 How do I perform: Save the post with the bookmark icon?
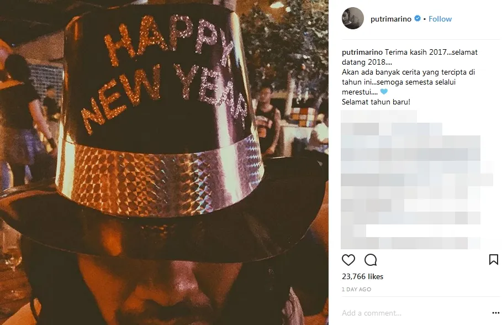(x=493, y=260)
